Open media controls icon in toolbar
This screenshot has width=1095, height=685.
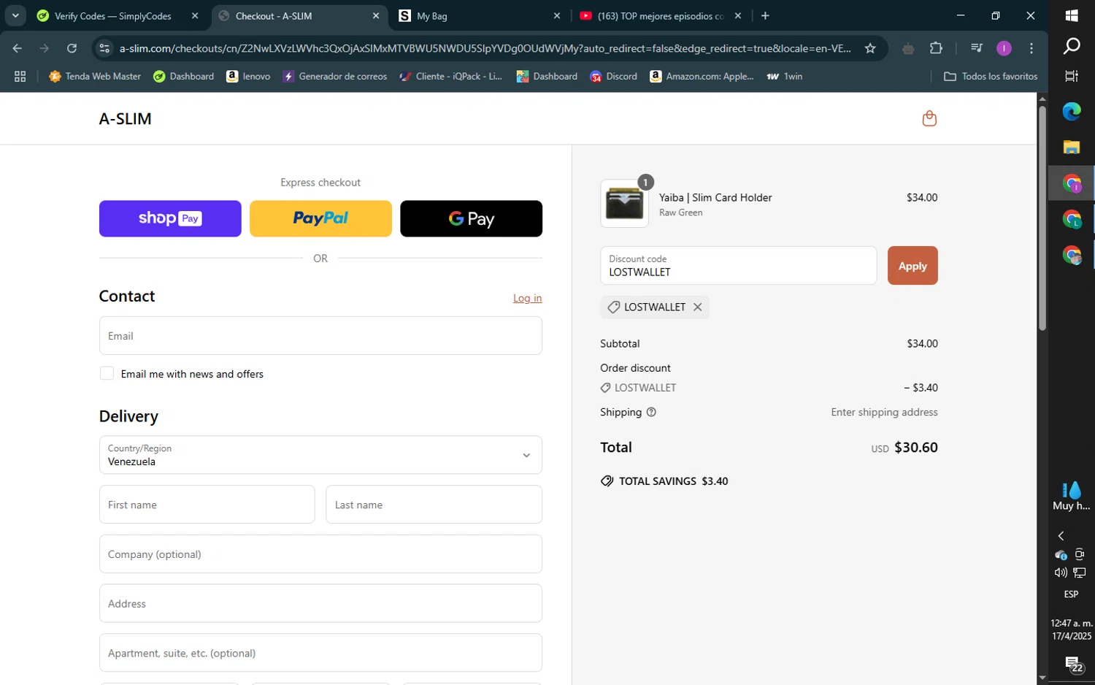(x=976, y=48)
